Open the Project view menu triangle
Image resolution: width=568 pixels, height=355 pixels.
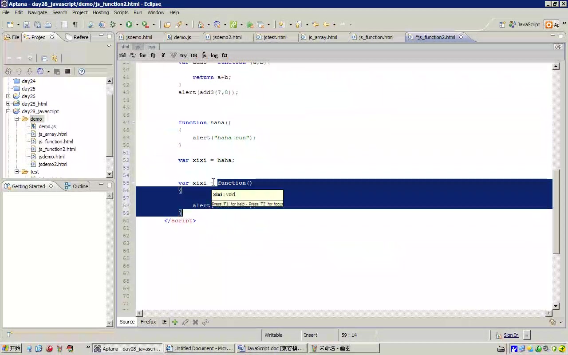tap(109, 46)
